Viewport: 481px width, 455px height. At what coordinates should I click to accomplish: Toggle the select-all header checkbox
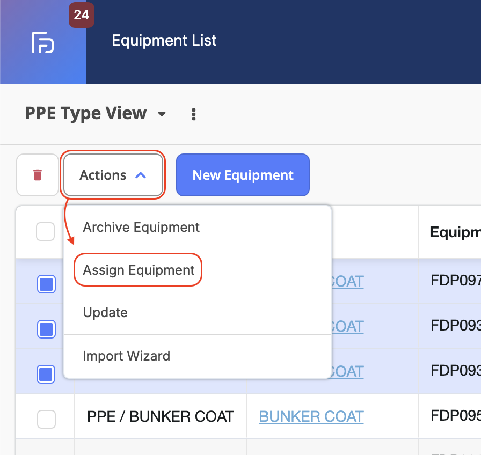(46, 231)
